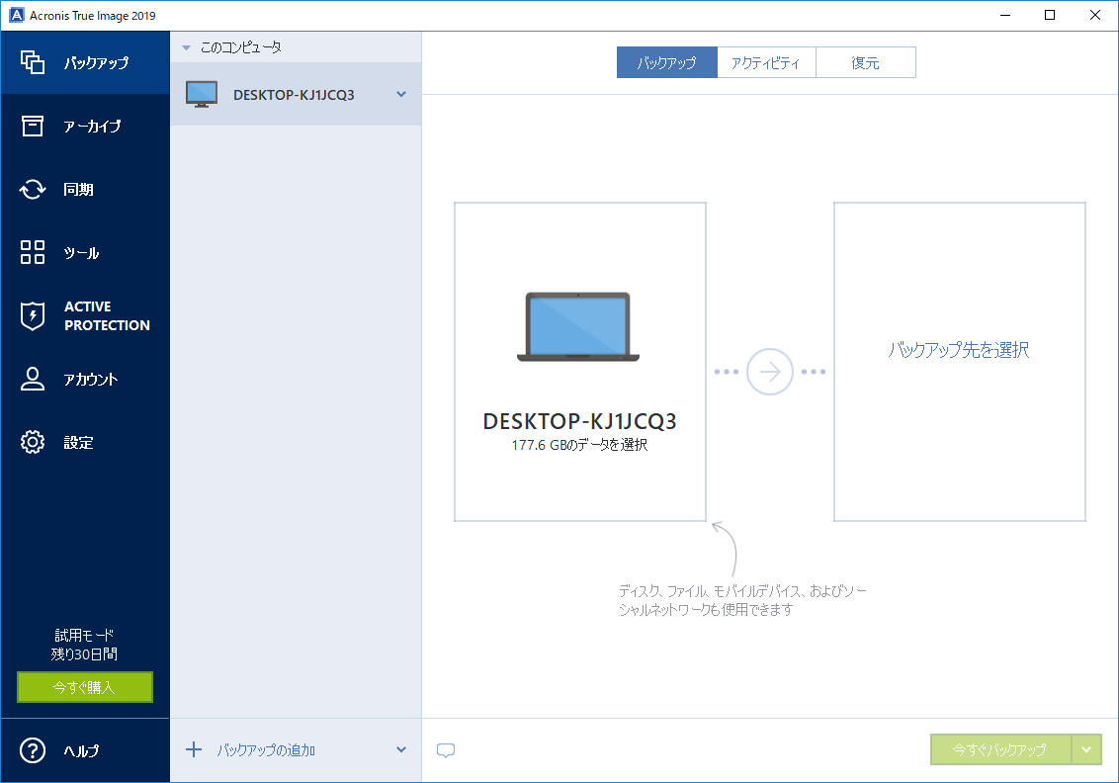Open ヘルプ via the question mark icon

click(33, 750)
